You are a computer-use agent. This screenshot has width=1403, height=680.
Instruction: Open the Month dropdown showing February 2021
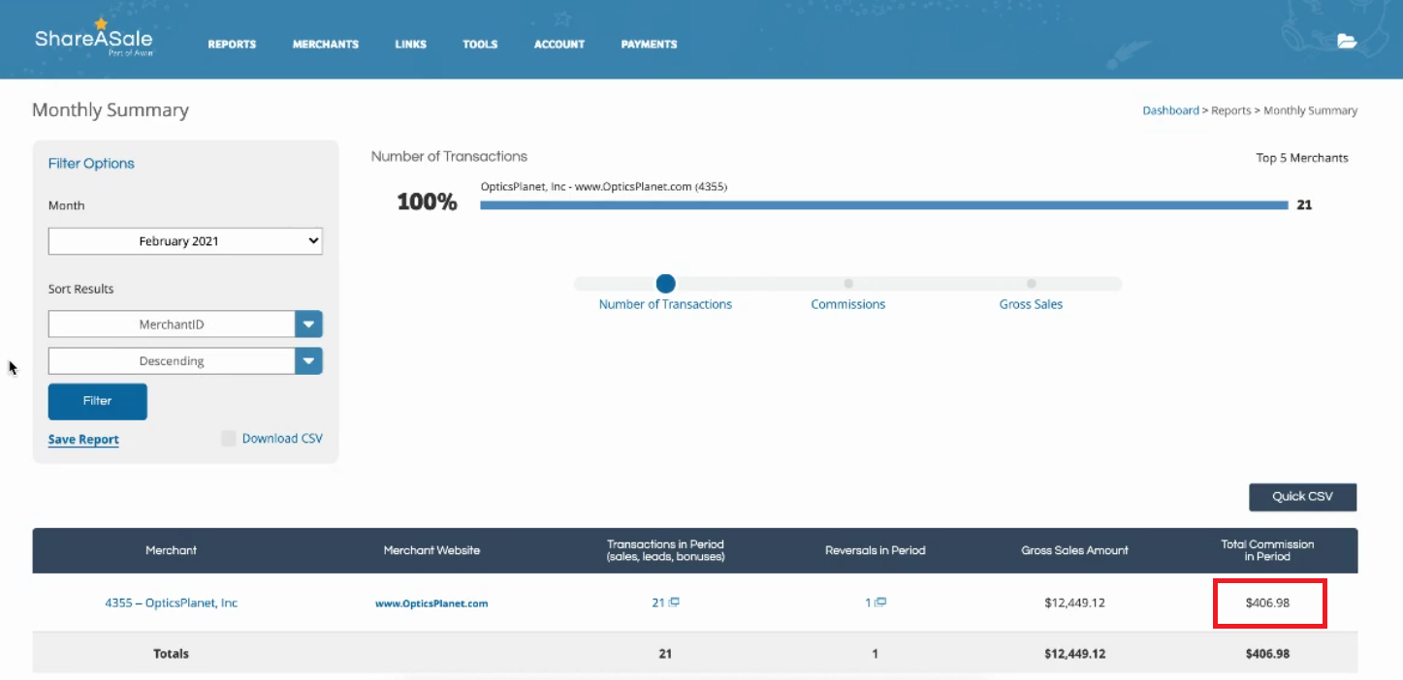point(185,241)
